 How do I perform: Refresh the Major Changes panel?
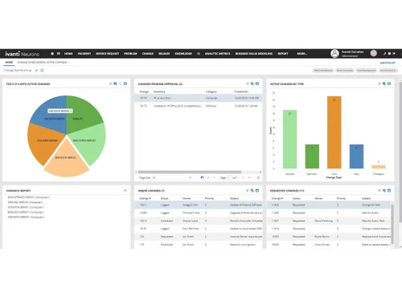click(247, 190)
